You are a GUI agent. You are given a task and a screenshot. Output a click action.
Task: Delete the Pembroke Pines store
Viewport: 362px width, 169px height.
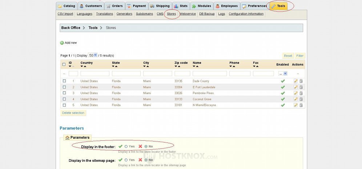click(301, 93)
